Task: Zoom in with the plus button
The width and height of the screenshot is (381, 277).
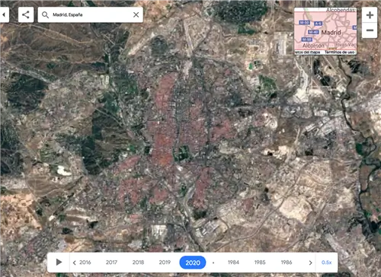Action: tap(370, 15)
